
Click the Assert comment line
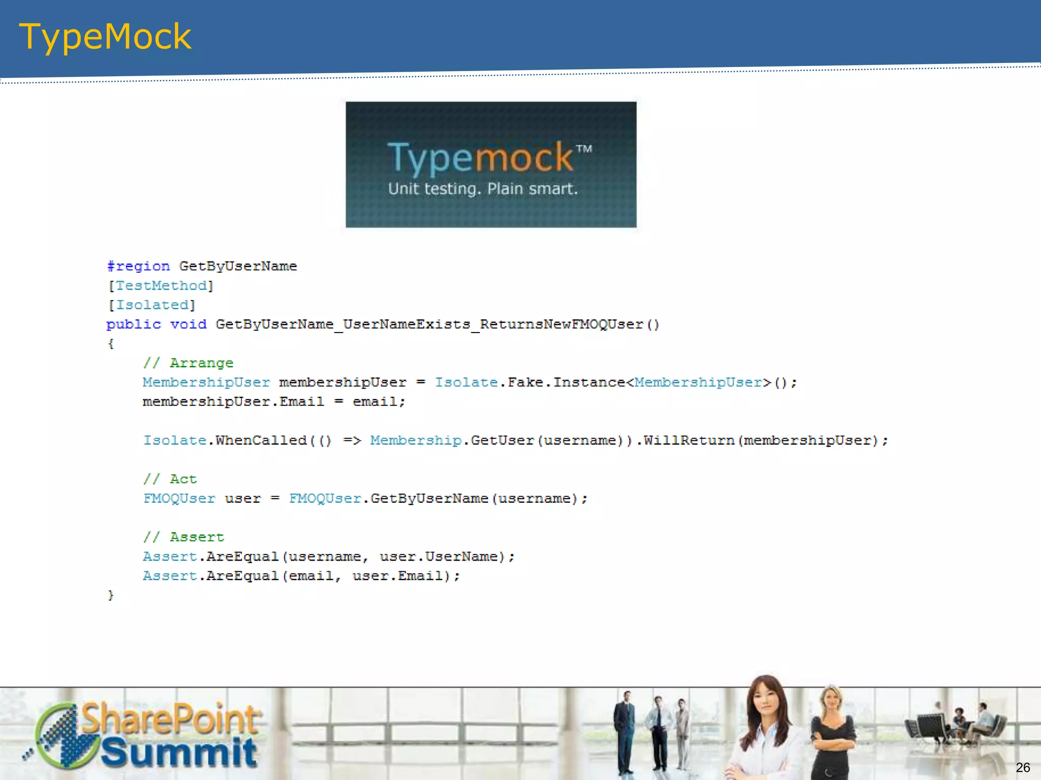183,537
